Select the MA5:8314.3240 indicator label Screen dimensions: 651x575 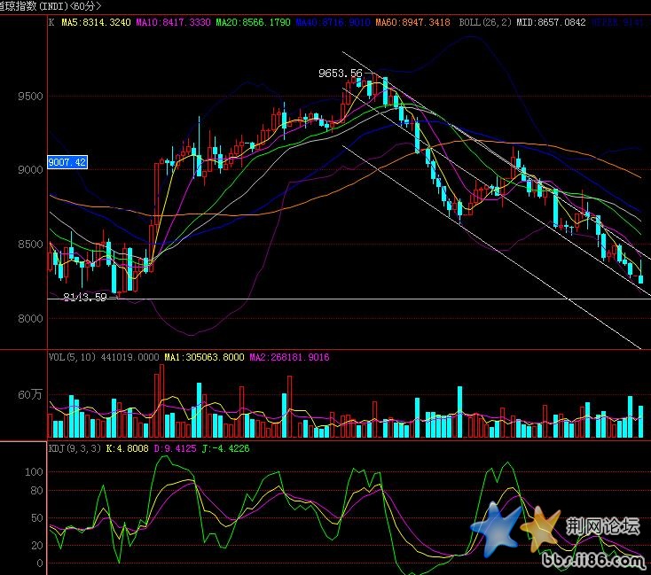96,22
